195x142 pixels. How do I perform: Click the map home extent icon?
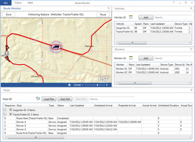tap(69, 85)
